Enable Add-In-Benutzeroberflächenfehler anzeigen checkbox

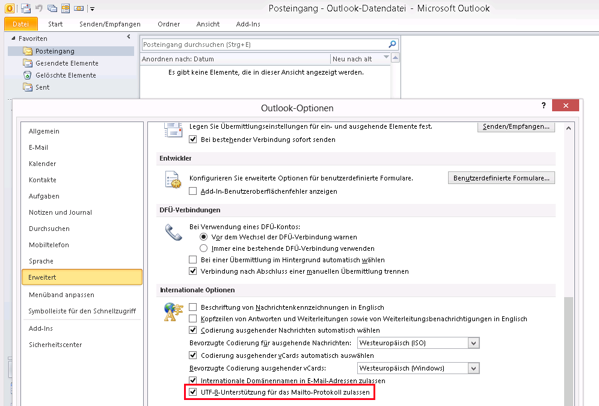coord(193,191)
